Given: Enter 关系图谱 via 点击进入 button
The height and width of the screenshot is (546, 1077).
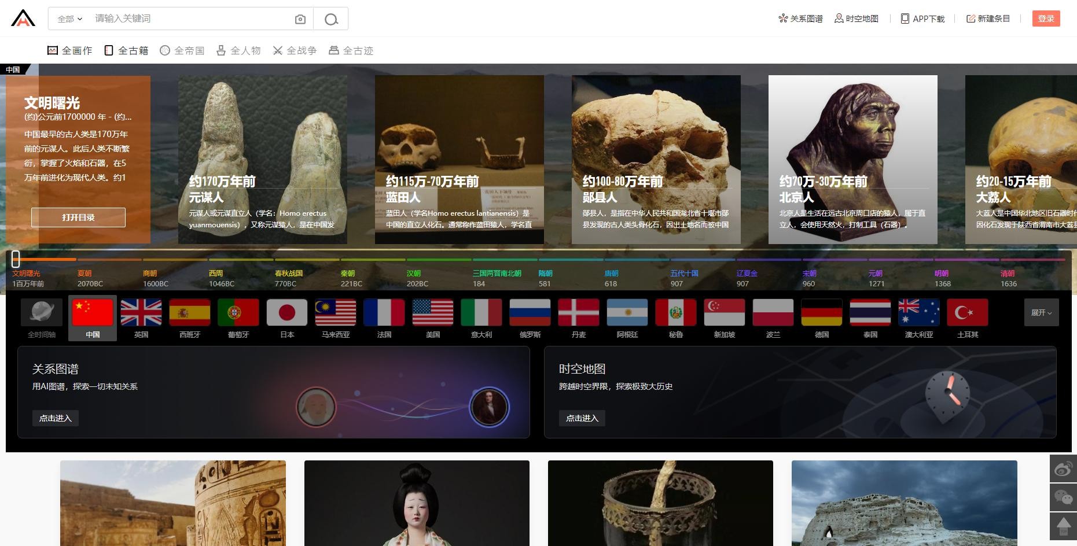Looking at the screenshot, I should tap(56, 418).
